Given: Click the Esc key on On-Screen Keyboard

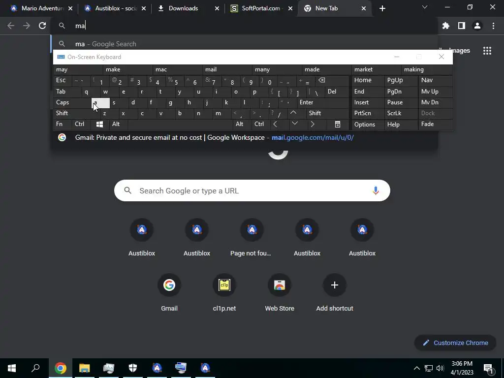Looking at the screenshot, I should point(63,80).
